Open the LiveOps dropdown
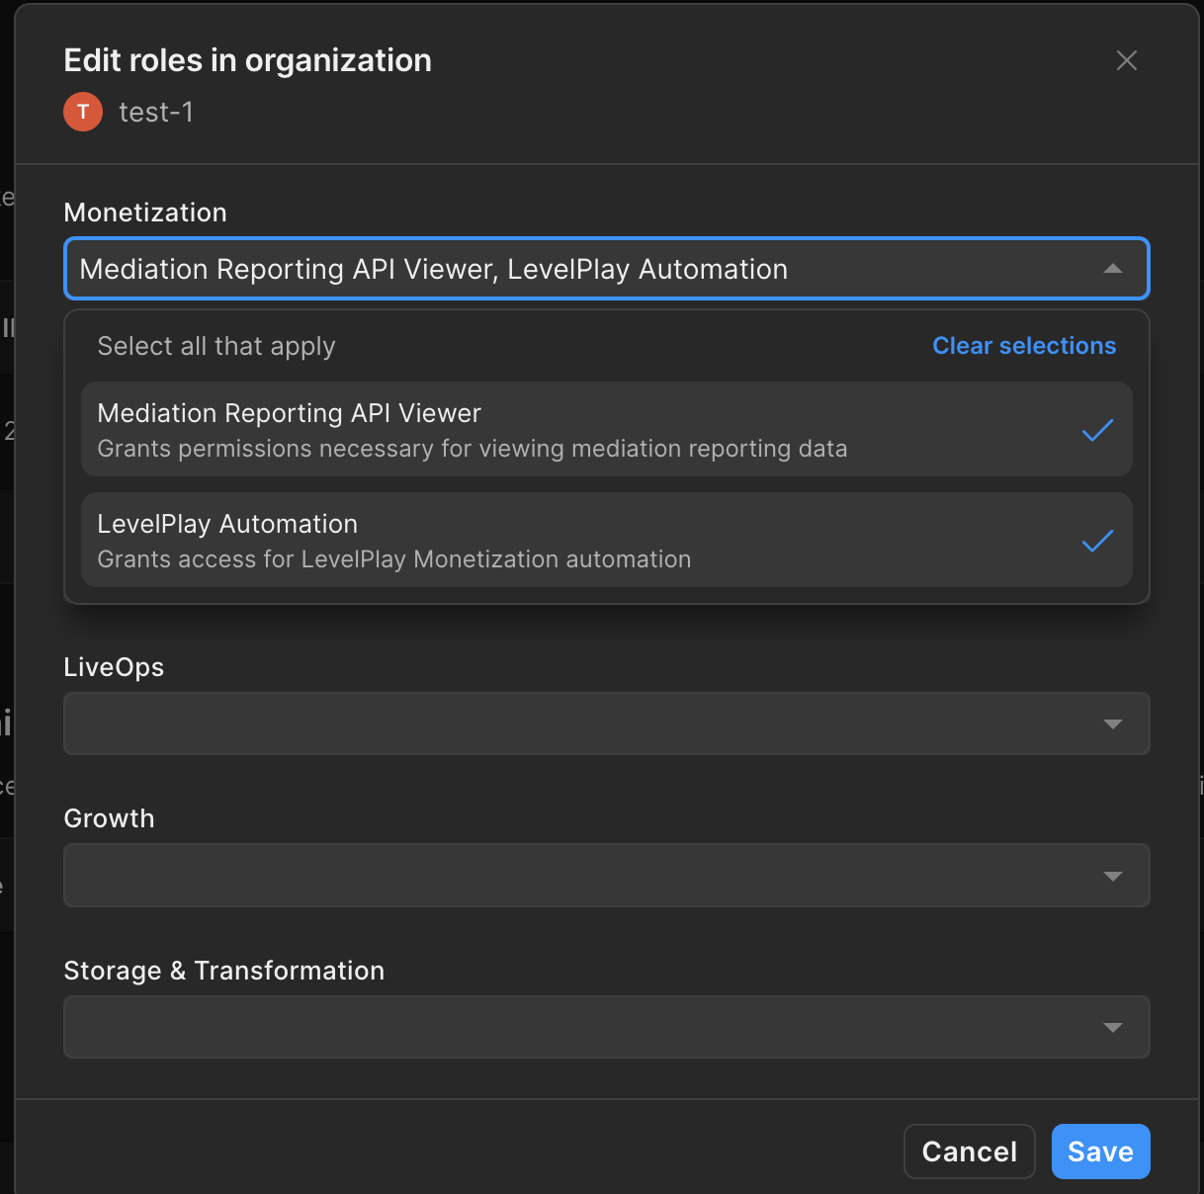1204x1194 pixels. click(606, 724)
